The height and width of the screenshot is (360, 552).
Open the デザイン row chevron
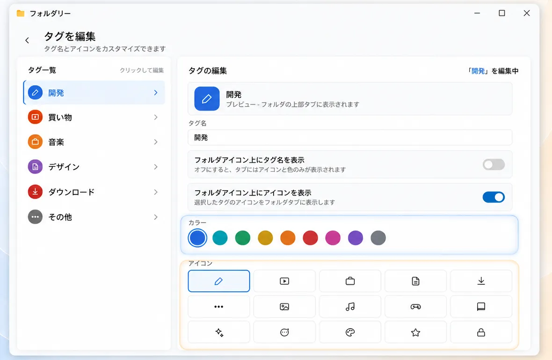156,167
